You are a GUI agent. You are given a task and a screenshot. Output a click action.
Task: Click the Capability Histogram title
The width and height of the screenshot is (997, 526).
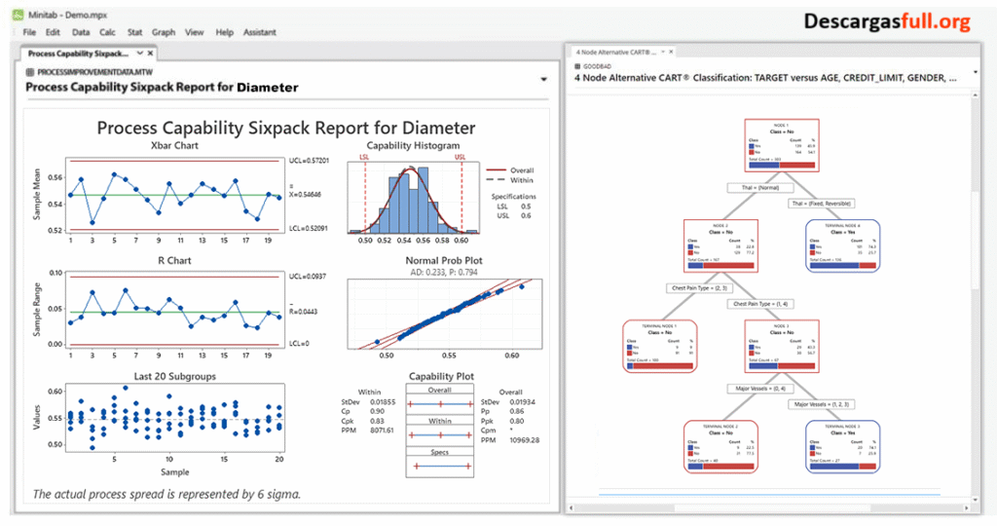click(x=413, y=146)
